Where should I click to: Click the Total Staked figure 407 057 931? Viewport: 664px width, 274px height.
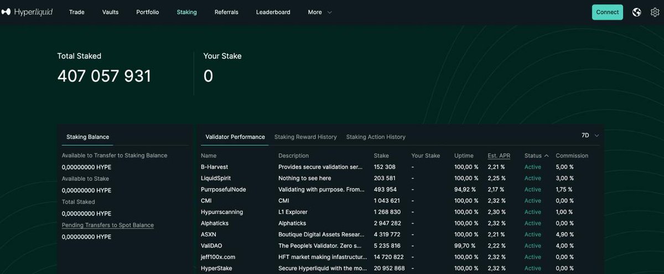pyautogui.click(x=104, y=76)
